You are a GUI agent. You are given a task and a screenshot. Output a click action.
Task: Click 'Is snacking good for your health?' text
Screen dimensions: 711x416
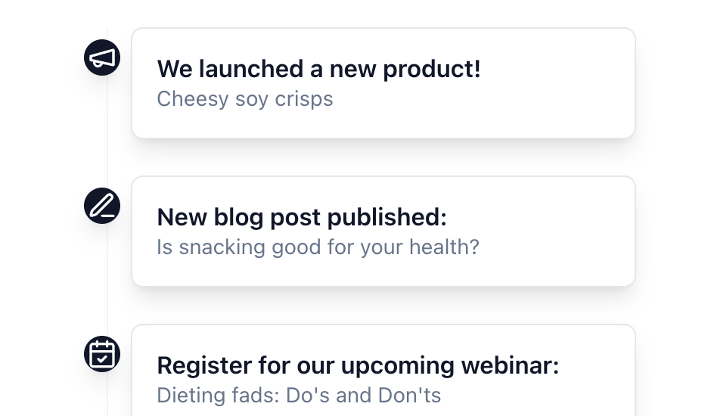318,247
